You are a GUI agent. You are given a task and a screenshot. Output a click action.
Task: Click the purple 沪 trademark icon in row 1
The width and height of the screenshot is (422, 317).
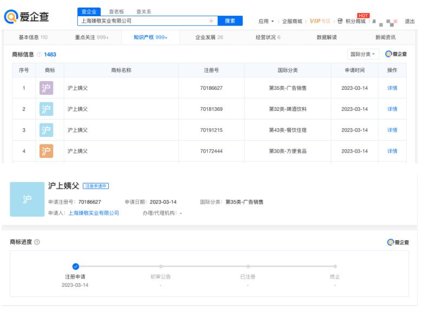click(47, 88)
